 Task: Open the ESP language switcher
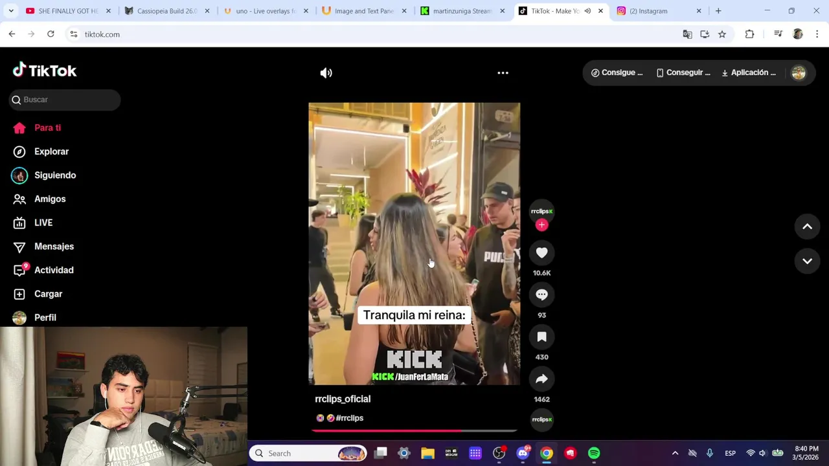point(730,454)
